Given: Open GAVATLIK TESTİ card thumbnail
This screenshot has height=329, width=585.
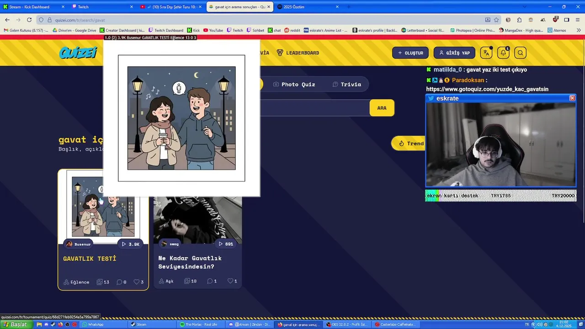Looking at the screenshot, I should tap(103, 207).
